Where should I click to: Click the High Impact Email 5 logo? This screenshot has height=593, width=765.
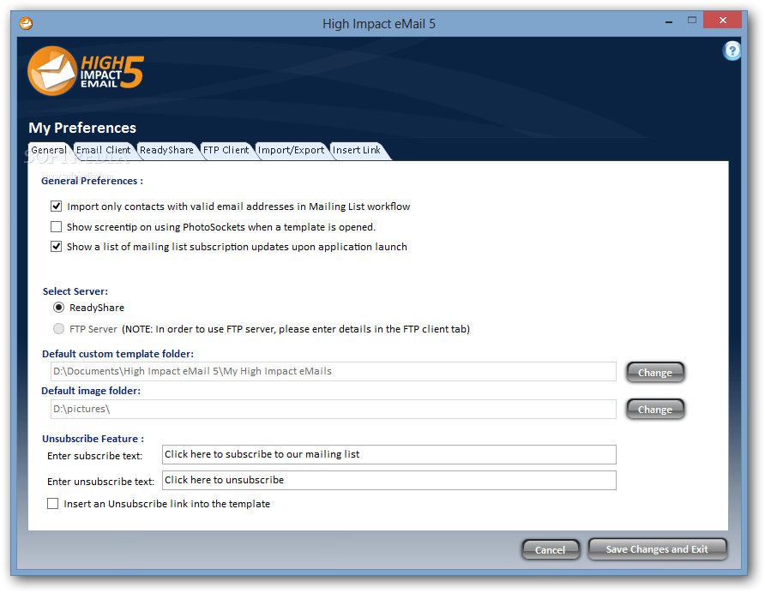[86, 71]
